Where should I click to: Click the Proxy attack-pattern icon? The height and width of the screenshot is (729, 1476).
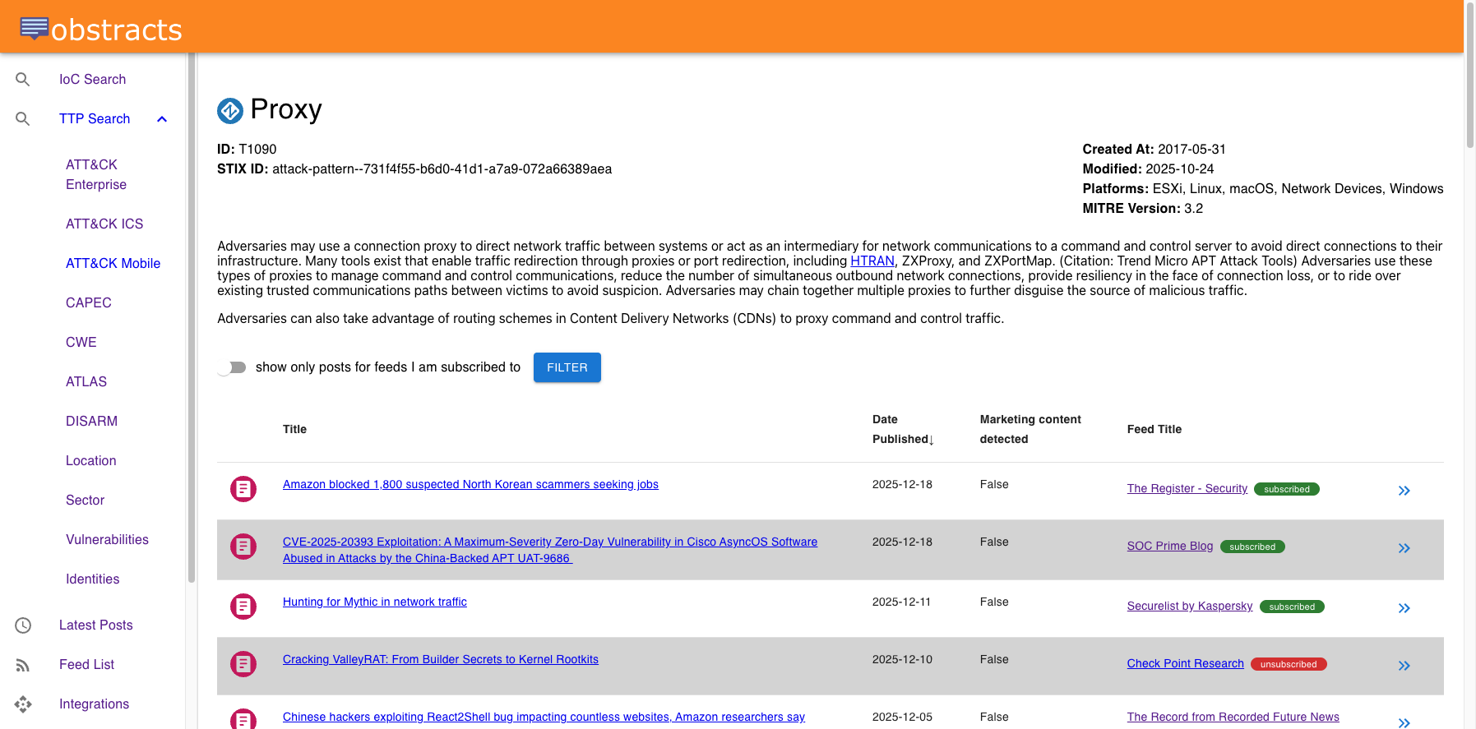[x=230, y=110]
